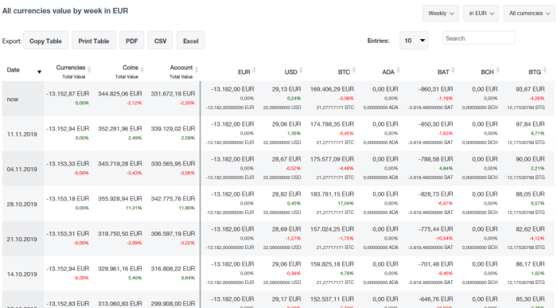Sort the BTC column
The image size is (557, 308).
(x=354, y=70)
